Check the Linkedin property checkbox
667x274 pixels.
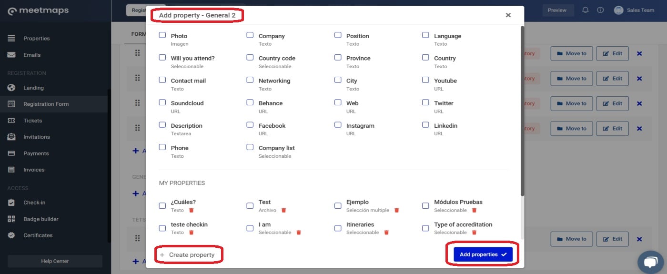(425, 125)
